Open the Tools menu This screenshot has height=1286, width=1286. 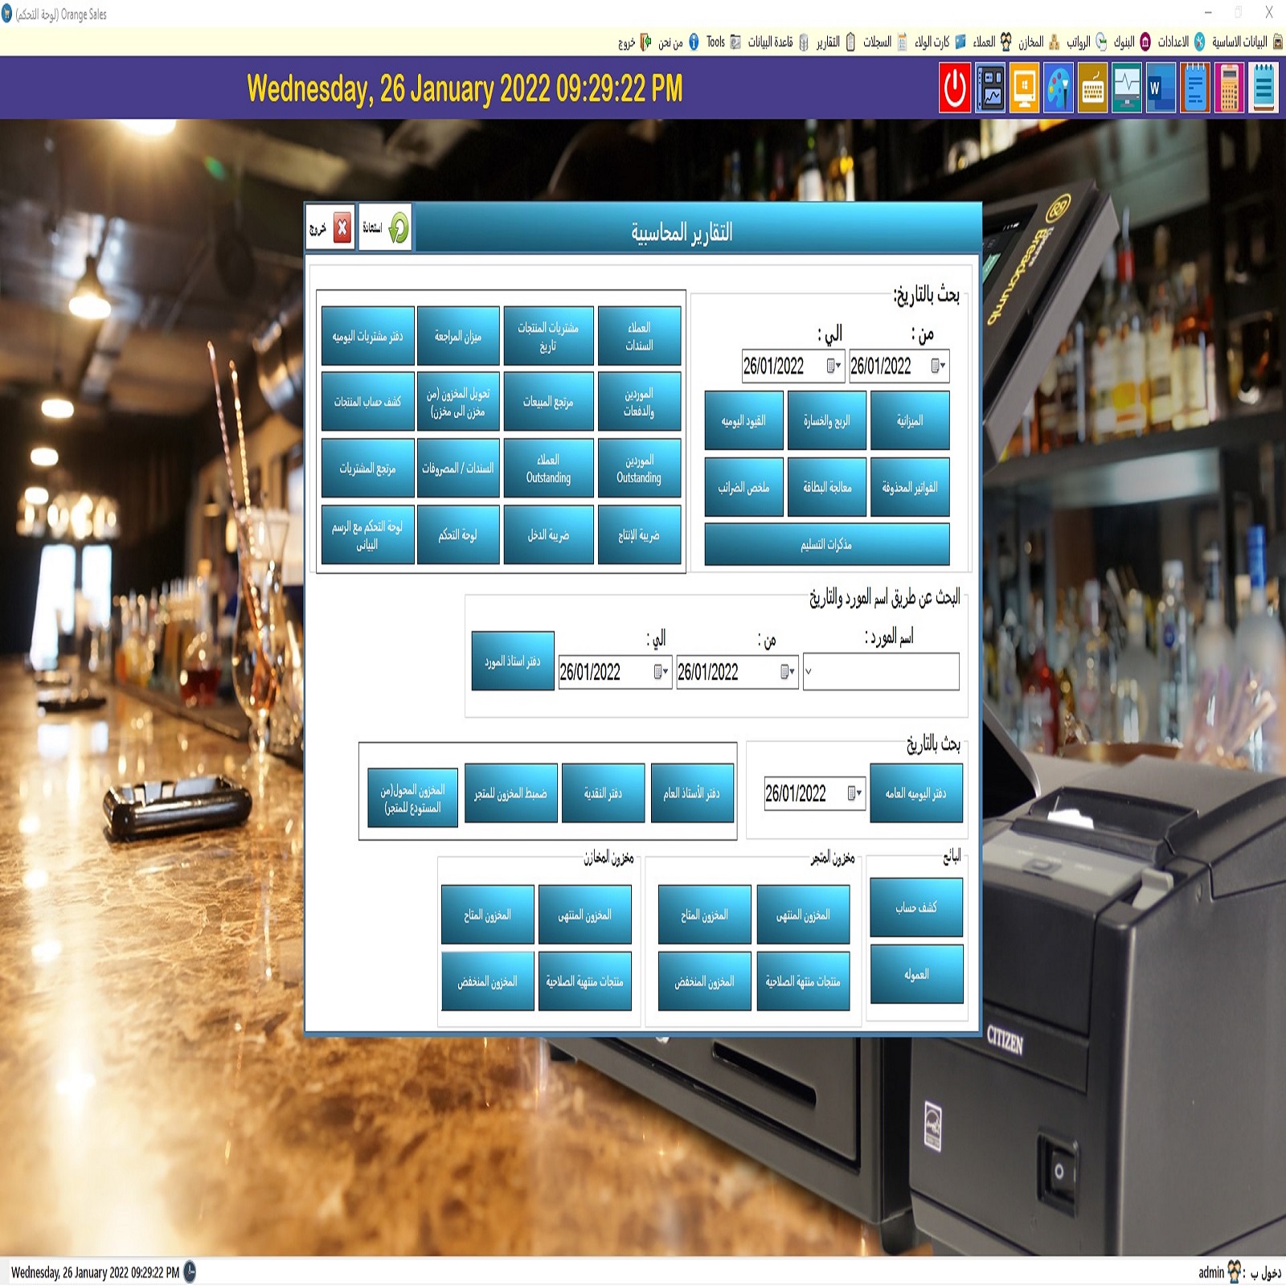point(715,42)
